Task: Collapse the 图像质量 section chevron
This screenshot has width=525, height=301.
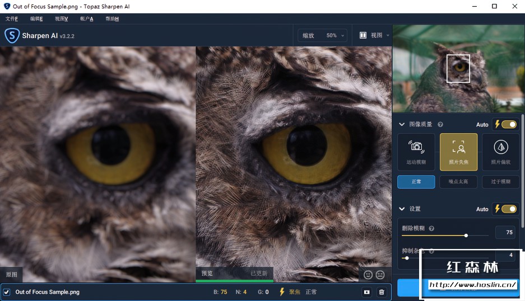Action: tap(402, 124)
